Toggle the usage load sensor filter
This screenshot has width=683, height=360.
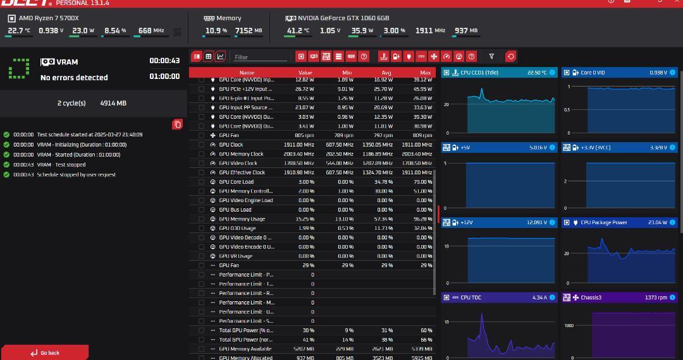tap(459, 56)
